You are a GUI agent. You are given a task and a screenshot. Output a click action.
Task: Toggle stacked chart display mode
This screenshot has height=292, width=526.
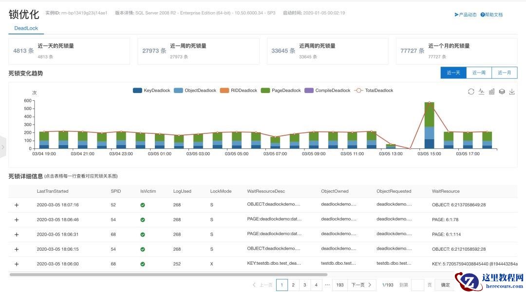click(x=502, y=91)
